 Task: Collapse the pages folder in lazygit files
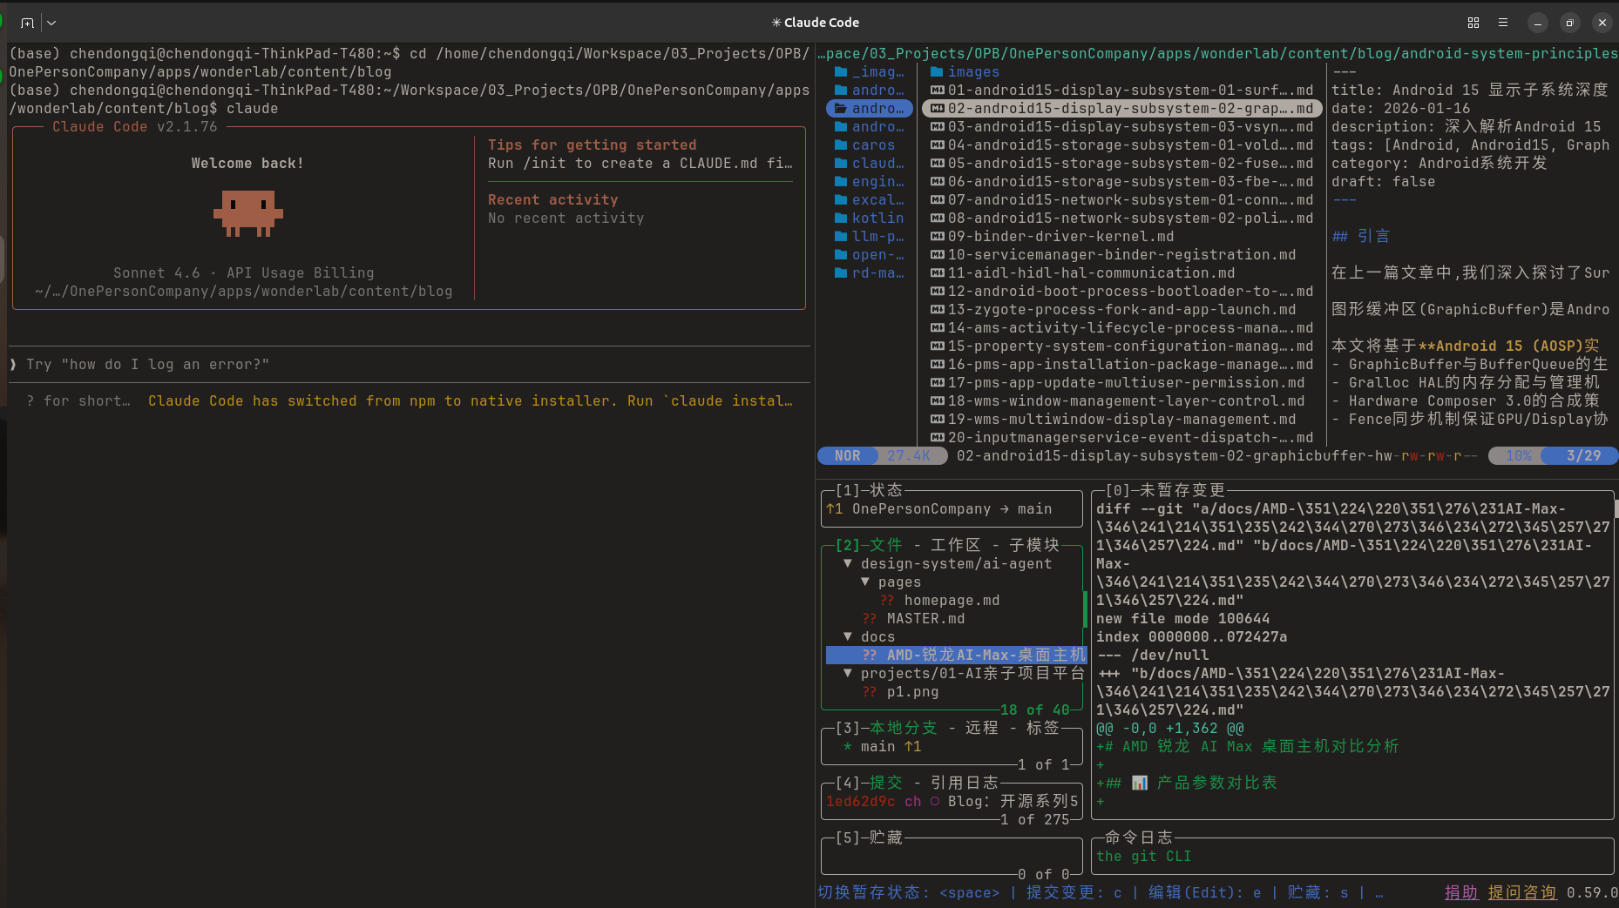pos(864,582)
